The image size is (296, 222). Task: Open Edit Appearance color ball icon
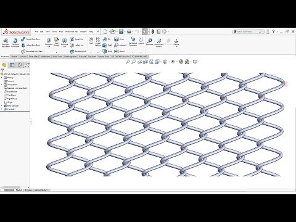click(181, 62)
